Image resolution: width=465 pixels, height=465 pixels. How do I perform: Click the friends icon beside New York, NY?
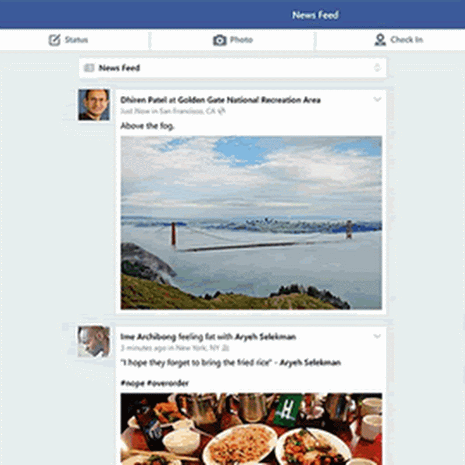pyautogui.click(x=226, y=348)
